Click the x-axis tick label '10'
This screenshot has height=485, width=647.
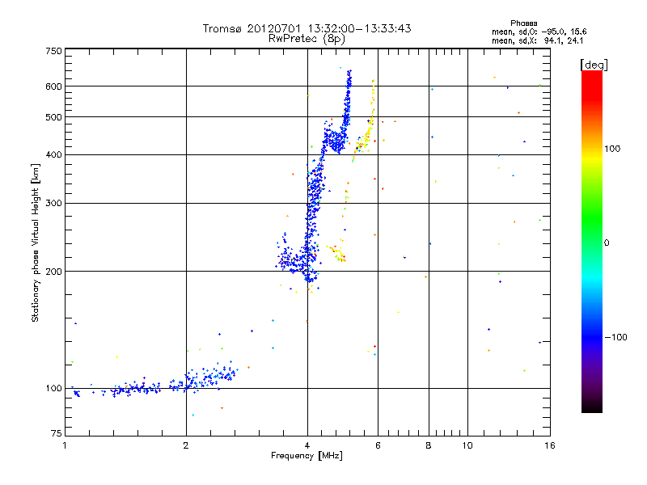click(x=467, y=445)
